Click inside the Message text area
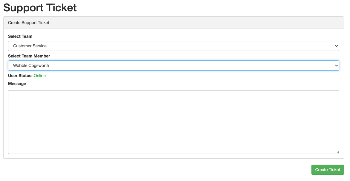The height and width of the screenshot is (181, 350). pyautogui.click(x=173, y=122)
